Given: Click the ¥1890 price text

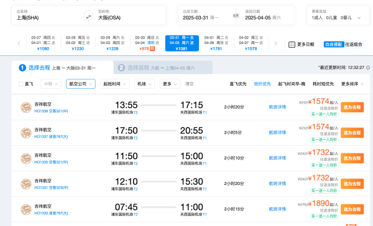Looking at the screenshot, I should pos(319,204).
